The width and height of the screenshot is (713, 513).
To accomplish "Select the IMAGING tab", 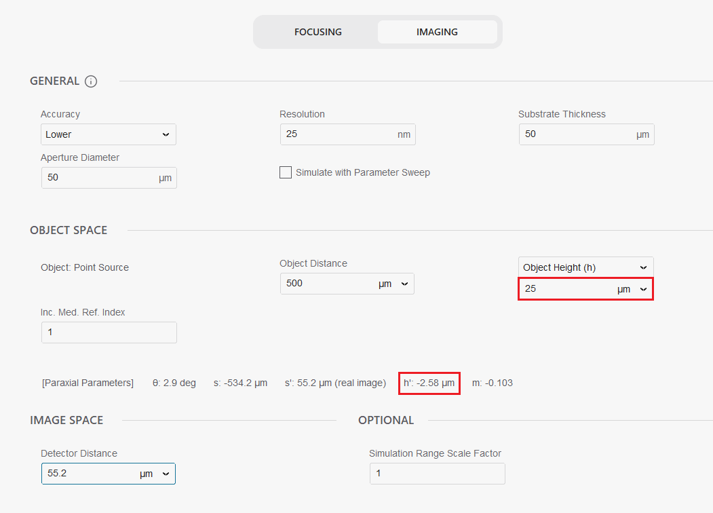I will click(437, 32).
